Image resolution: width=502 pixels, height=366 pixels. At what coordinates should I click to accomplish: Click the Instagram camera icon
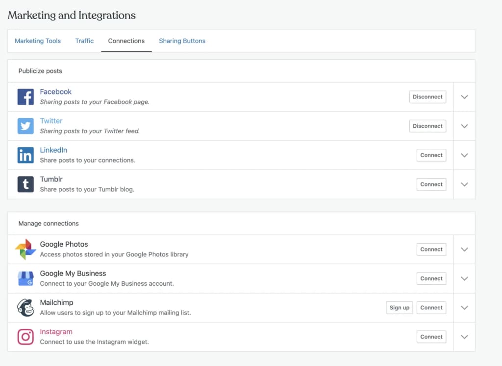25,336
